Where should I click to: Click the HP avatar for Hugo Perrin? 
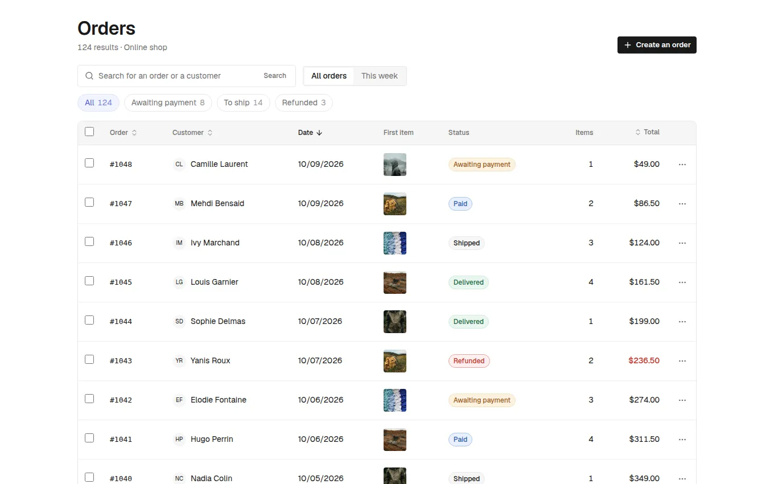[179, 440]
